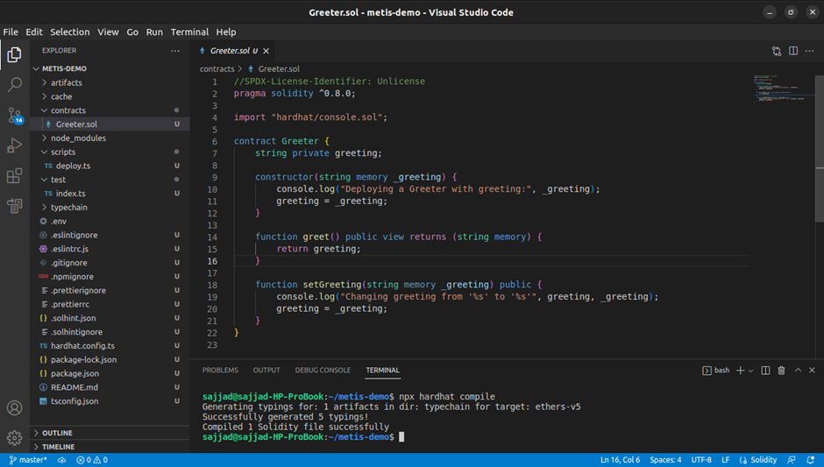Open the Explorer view in activity bar
Screen dimensions: 824x467
(x=14, y=54)
